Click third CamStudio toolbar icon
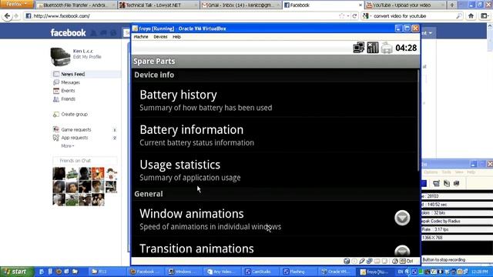493x277 pixels. 457,183
